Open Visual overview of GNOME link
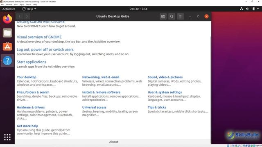Viewport: 262px width, 147px height. point(39,37)
